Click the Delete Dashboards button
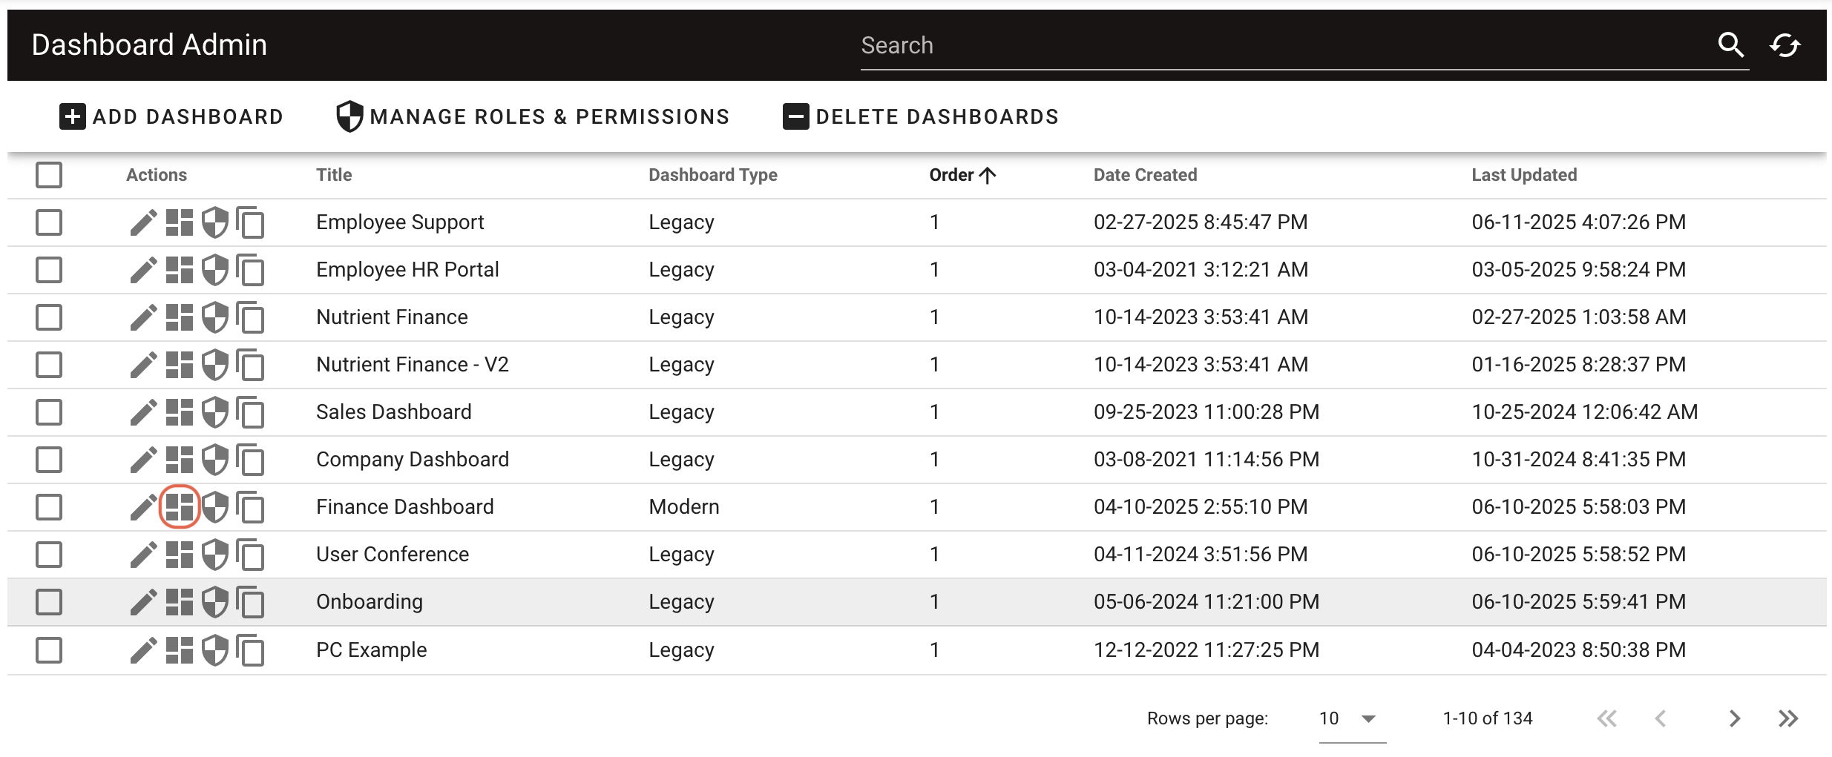 tap(921, 117)
